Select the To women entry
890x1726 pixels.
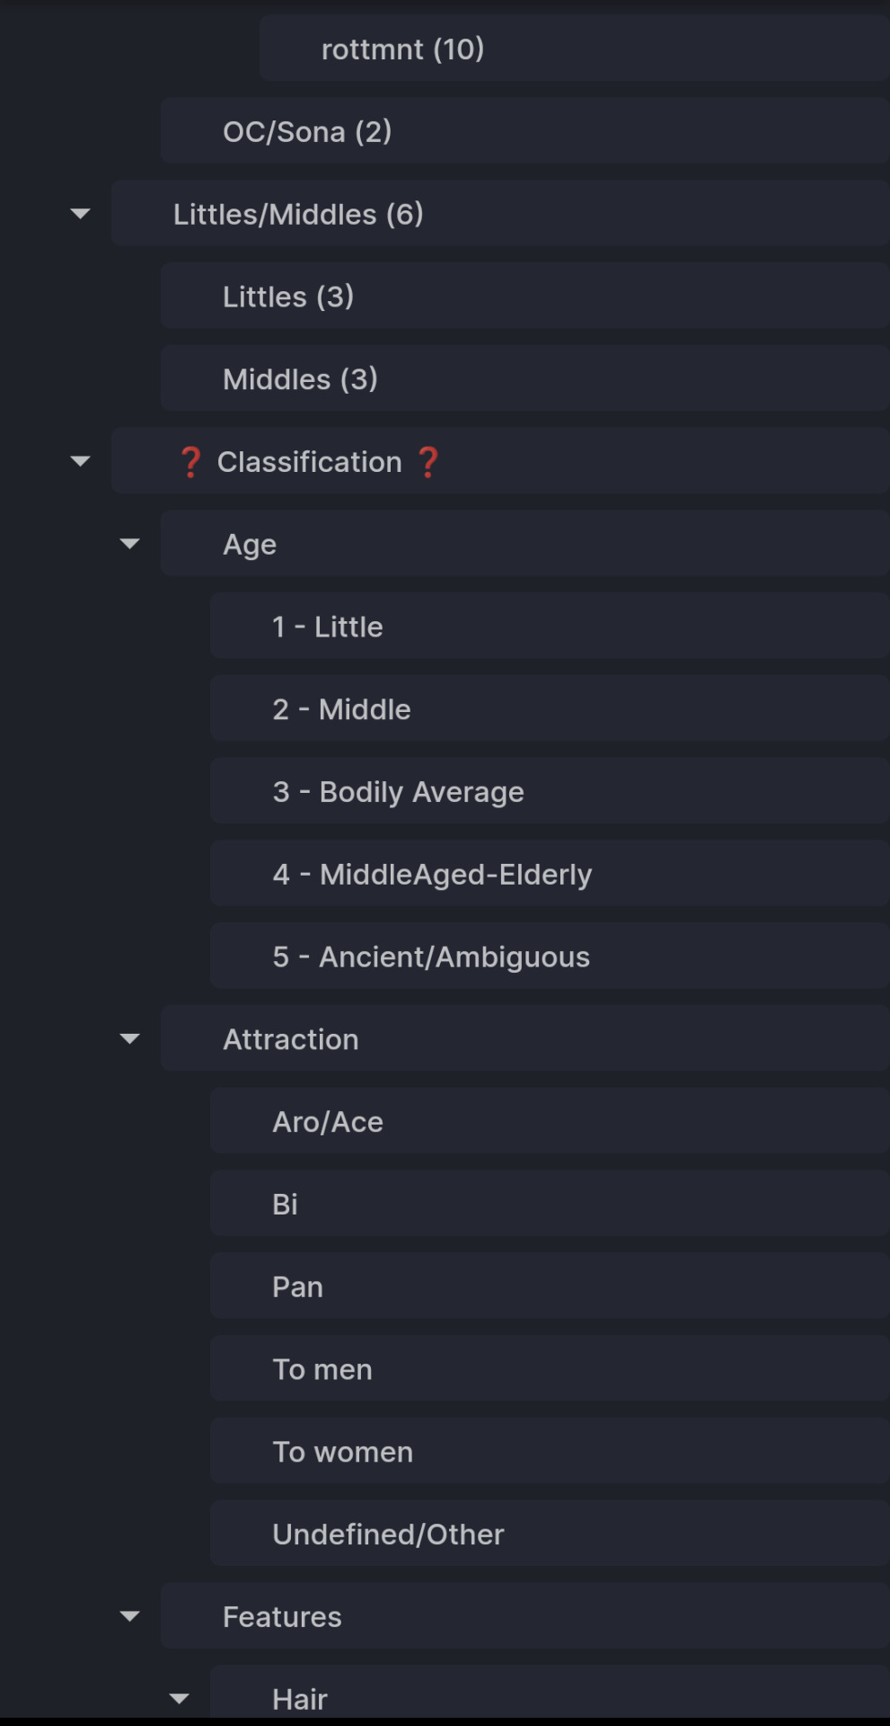pyautogui.click(x=550, y=1452)
